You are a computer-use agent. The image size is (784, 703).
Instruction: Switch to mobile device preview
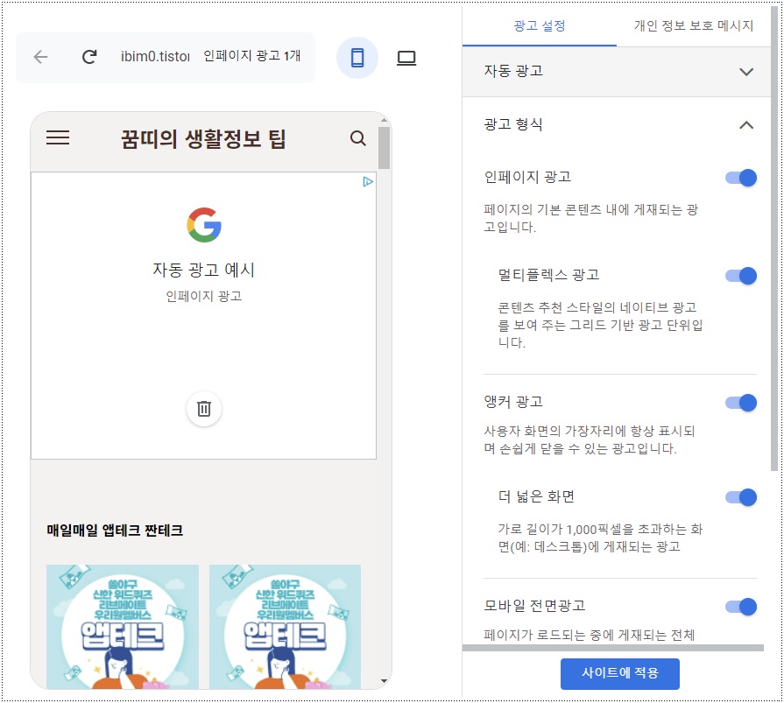coord(357,58)
